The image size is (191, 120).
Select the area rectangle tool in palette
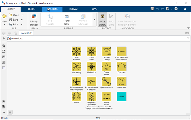click(4, 68)
